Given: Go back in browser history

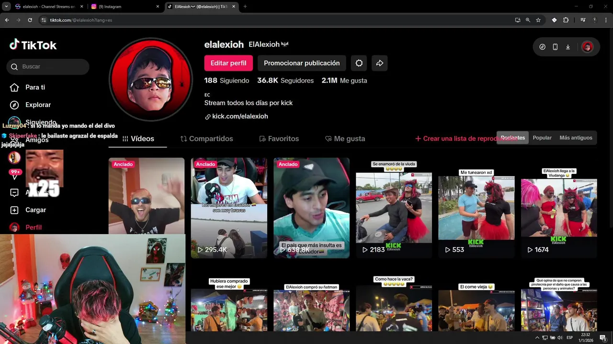Looking at the screenshot, I should point(7,20).
